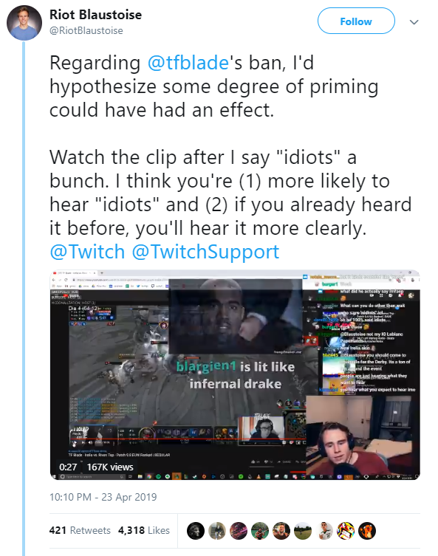Open fourth liker's green avatar
Screen dimensions: 438x556
click(x=260, y=531)
